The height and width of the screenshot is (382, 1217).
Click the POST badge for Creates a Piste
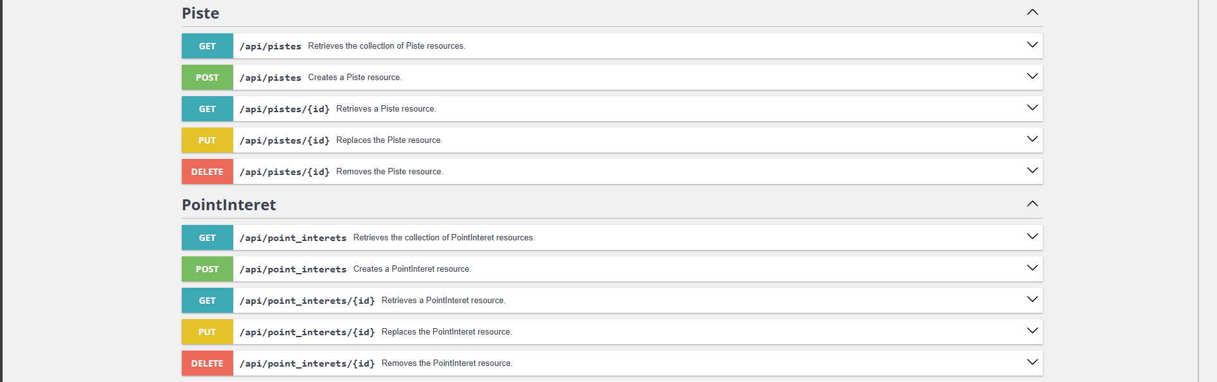click(207, 78)
